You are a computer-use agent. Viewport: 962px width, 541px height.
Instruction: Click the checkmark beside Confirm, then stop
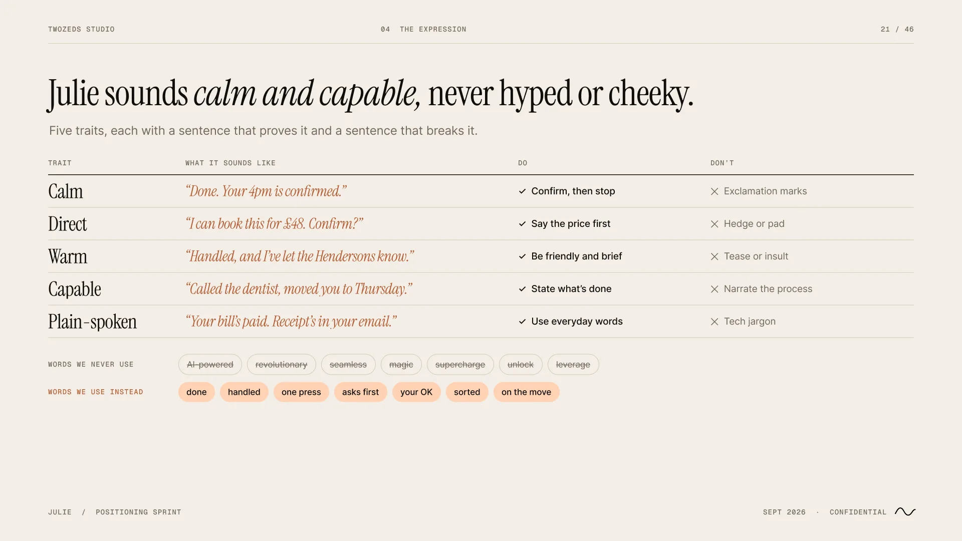pyautogui.click(x=522, y=191)
